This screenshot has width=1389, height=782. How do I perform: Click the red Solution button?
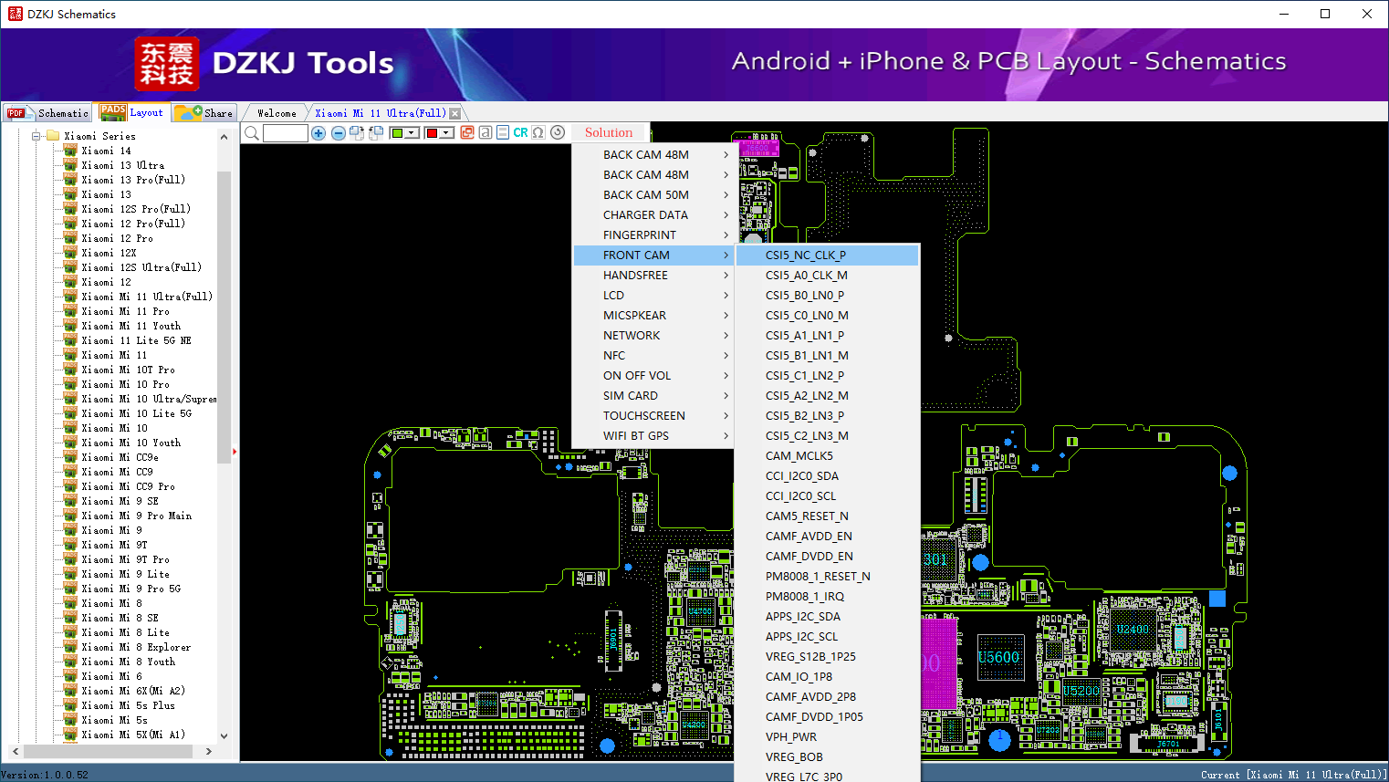point(609,133)
